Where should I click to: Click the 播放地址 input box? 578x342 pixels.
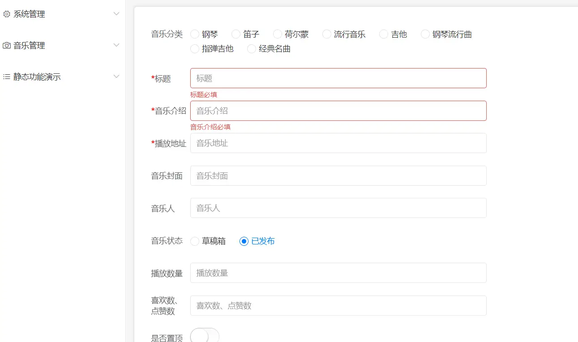click(x=338, y=143)
